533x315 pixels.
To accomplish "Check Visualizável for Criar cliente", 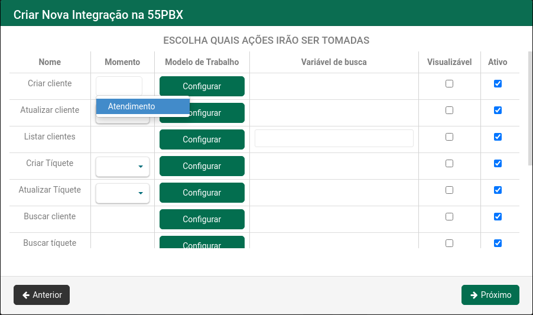I will pos(449,83).
